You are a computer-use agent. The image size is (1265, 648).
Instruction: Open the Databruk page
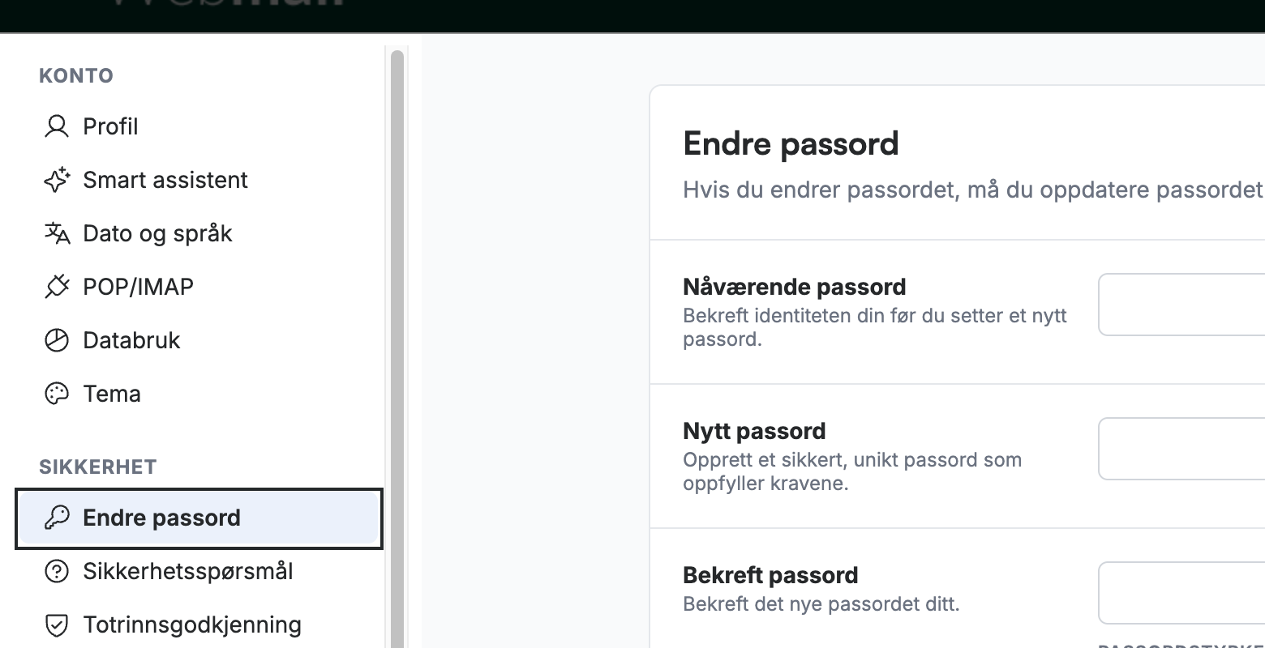click(x=199, y=340)
